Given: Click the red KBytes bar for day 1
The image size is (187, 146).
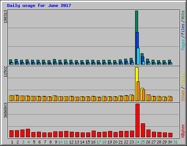Looking at the screenshot, I should click(x=11, y=134).
